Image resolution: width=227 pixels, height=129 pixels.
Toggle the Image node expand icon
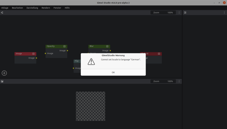click(x=33, y=54)
